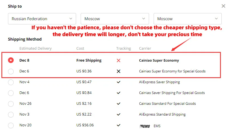Click the red X tracking icon

pos(119,60)
